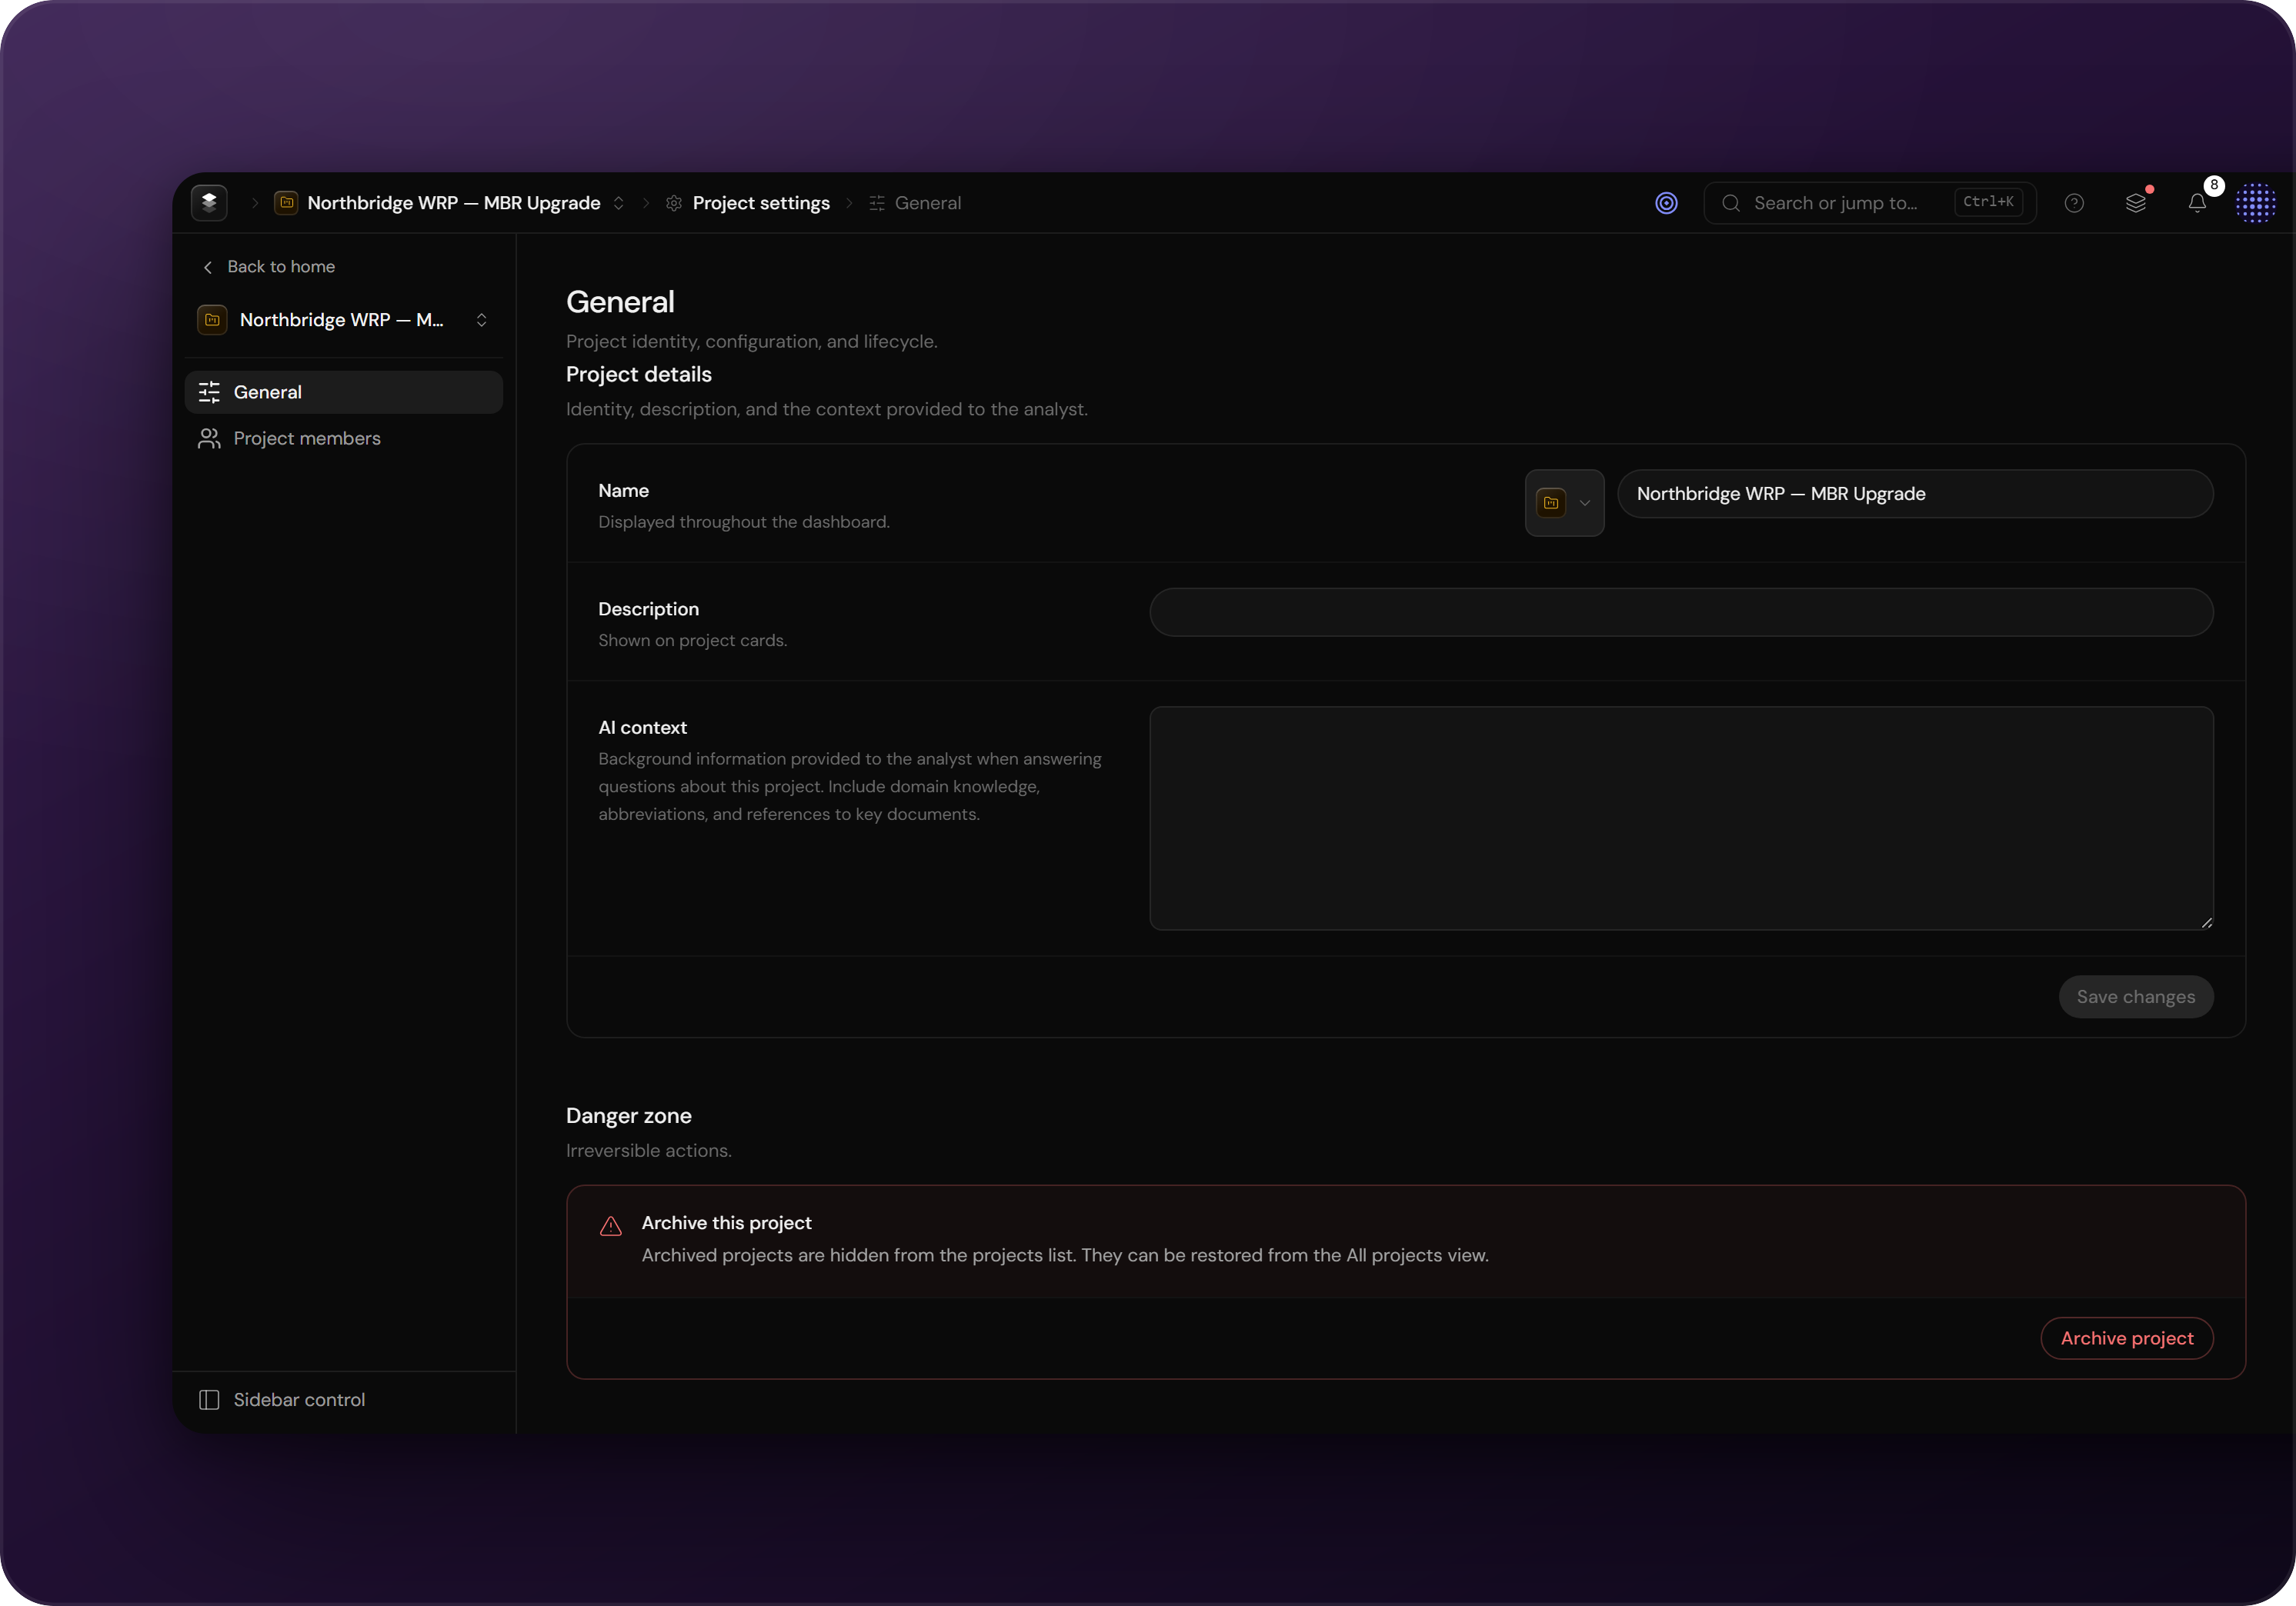2296x1606 pixels.
Task: Expand the project switcher chevrons in breadcrumb
Action: 619,203
